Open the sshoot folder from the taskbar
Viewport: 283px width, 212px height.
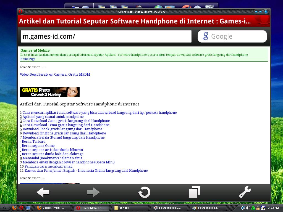130,208
